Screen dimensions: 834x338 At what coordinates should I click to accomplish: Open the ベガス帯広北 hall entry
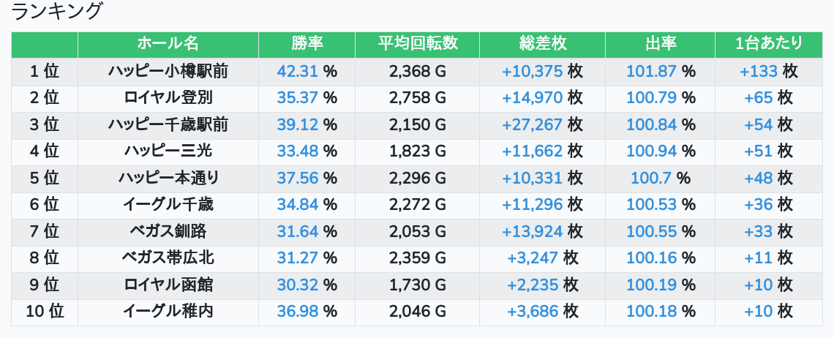click(x=168, y=258)
